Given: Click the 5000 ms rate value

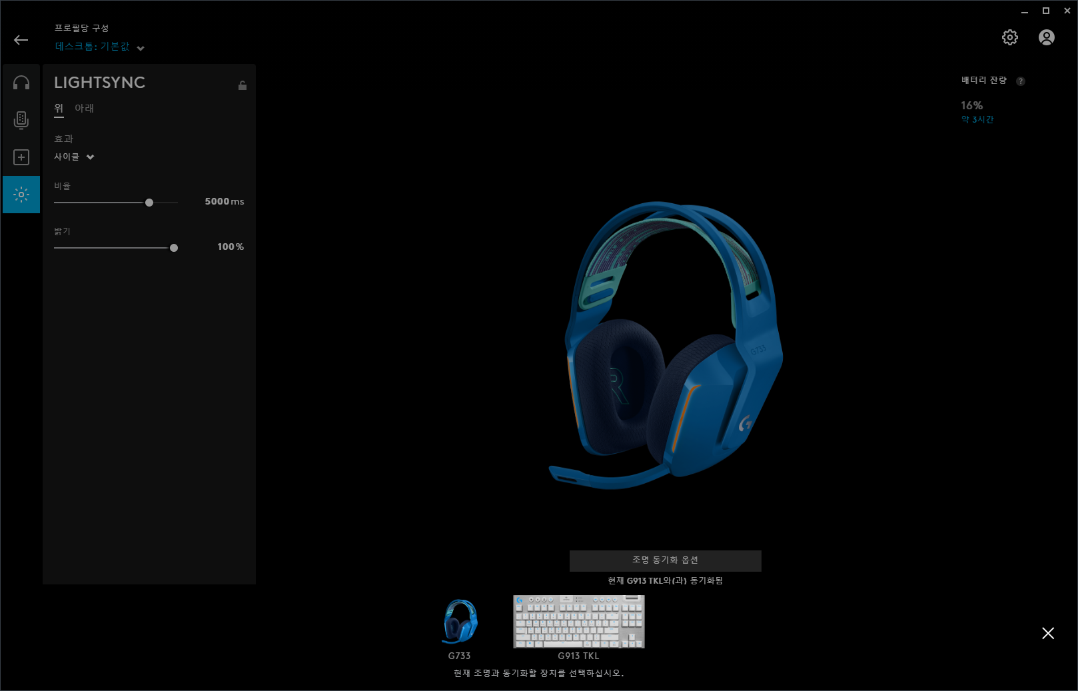Looking at the screenshot, I should 225,201.
